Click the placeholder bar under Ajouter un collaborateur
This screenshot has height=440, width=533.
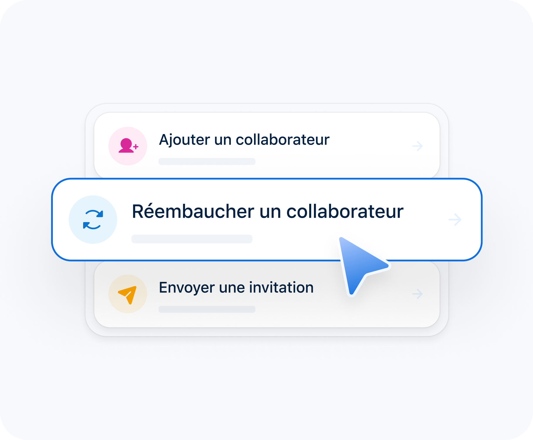(x=207, y=162)
